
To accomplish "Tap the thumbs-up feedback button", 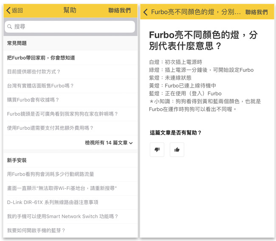I will tap(177, 150).
